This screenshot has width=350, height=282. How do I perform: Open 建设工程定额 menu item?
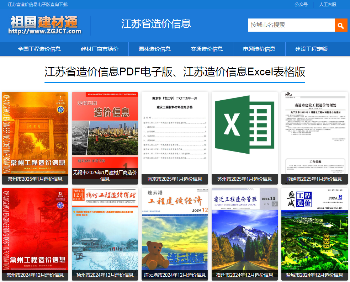pyautogui.click(x=311, y=49)
